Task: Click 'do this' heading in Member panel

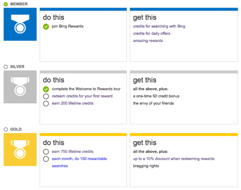Action: pos(54,17)
